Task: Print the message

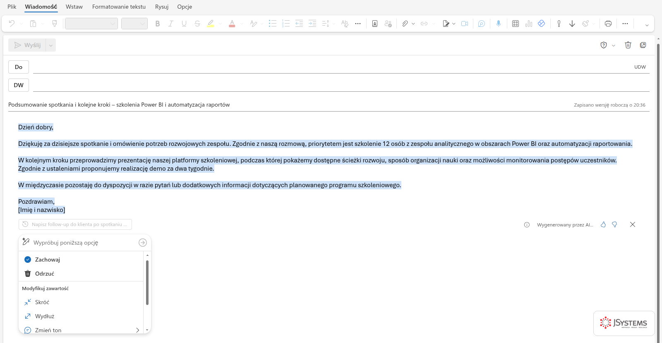Action: pyautogui.click(x=608, y=24)
